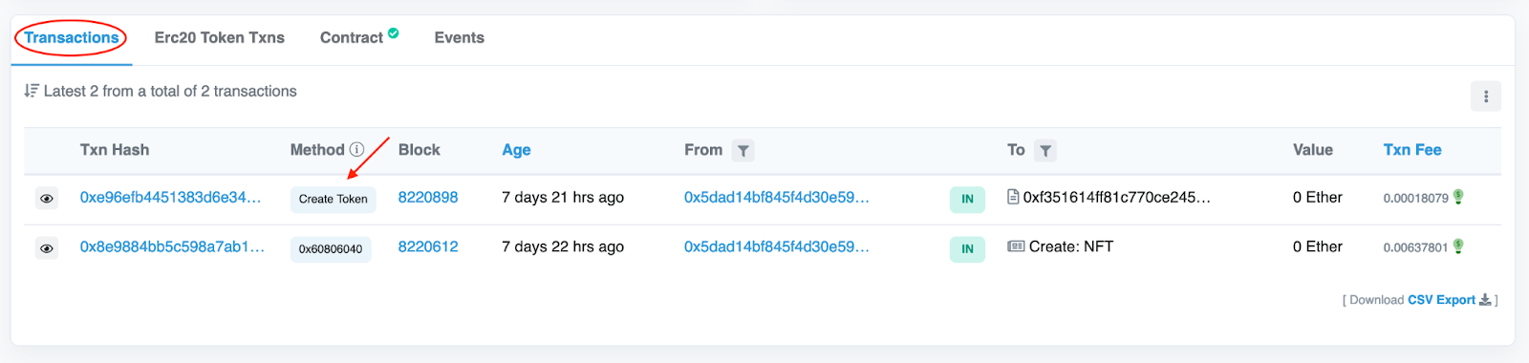Click gas lightbulb icon for 0.00637801 fee
This screenshot has width=1529, height=363.
coord(1458,246)
